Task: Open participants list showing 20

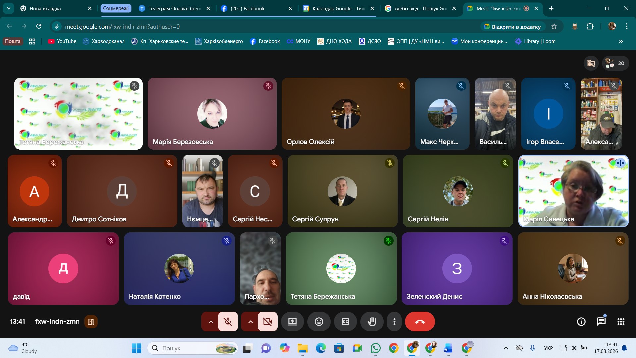Action: [615, 63]
